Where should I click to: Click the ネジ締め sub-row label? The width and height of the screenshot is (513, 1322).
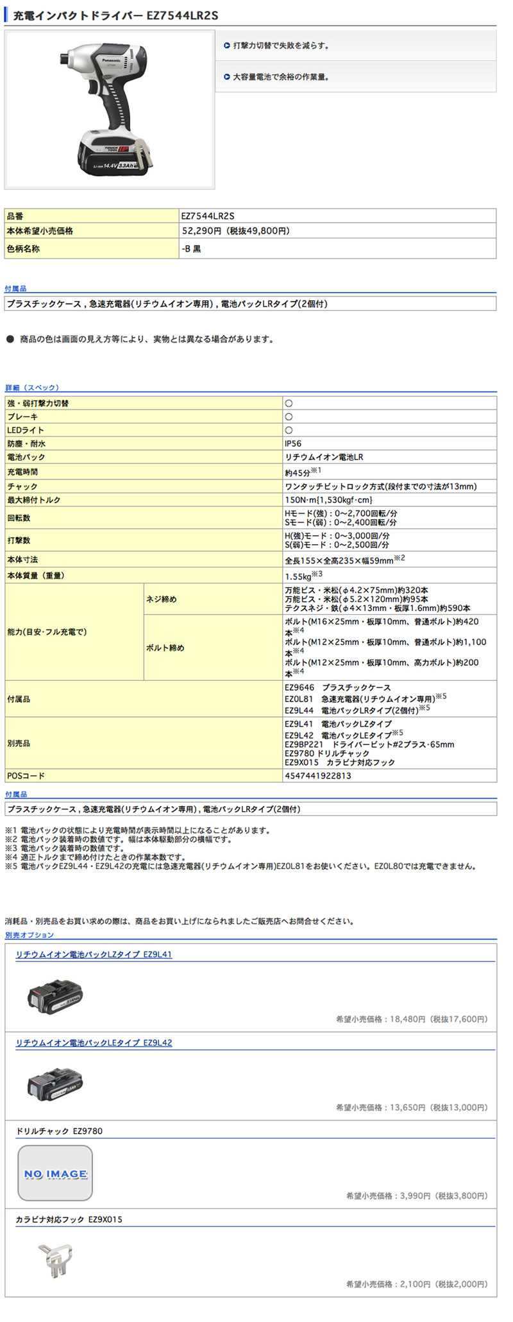(162, 599)
